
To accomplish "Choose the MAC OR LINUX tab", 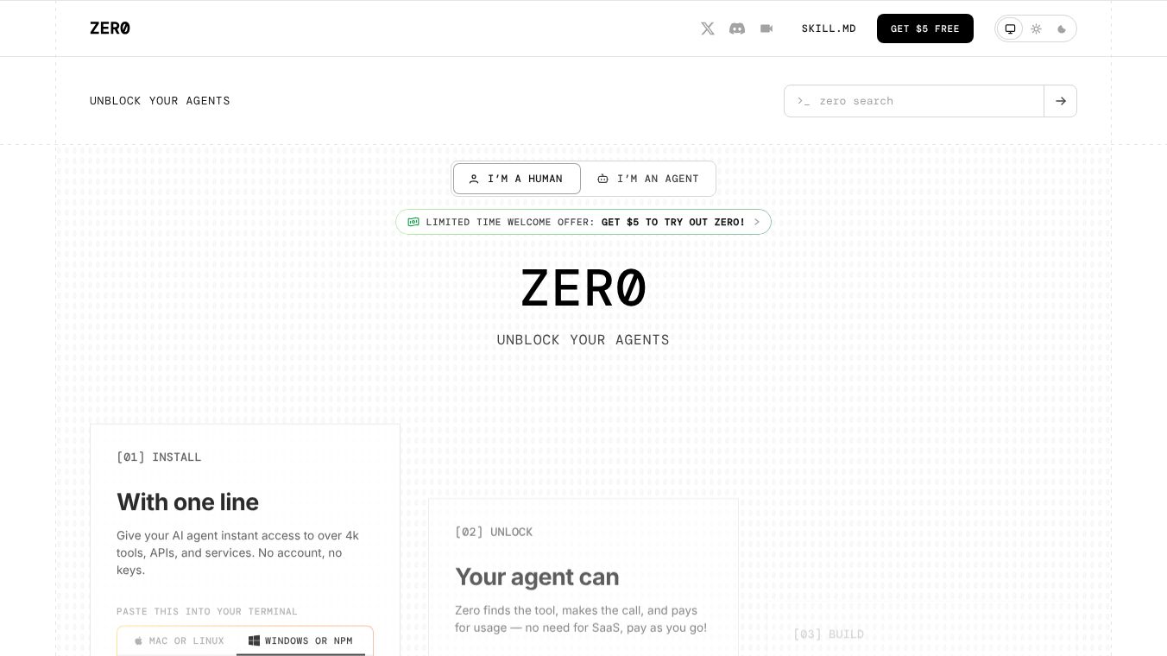I will (x=180, y=640).
